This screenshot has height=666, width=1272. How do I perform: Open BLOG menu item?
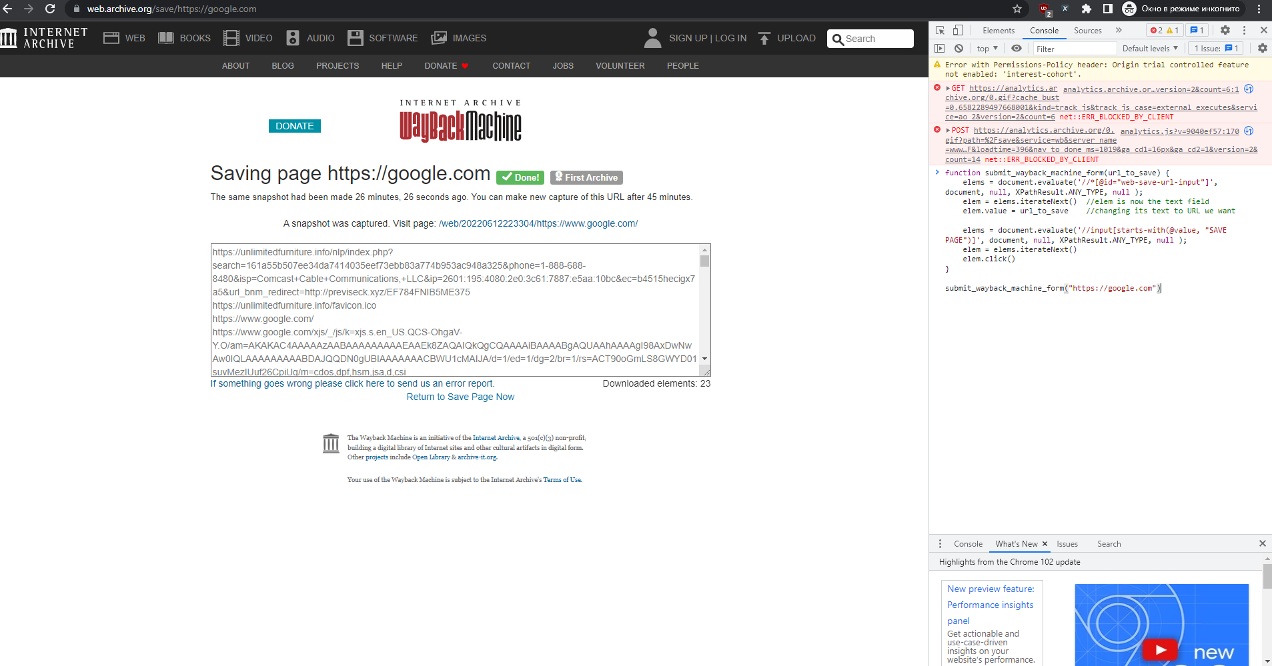[x=283, y=66]
